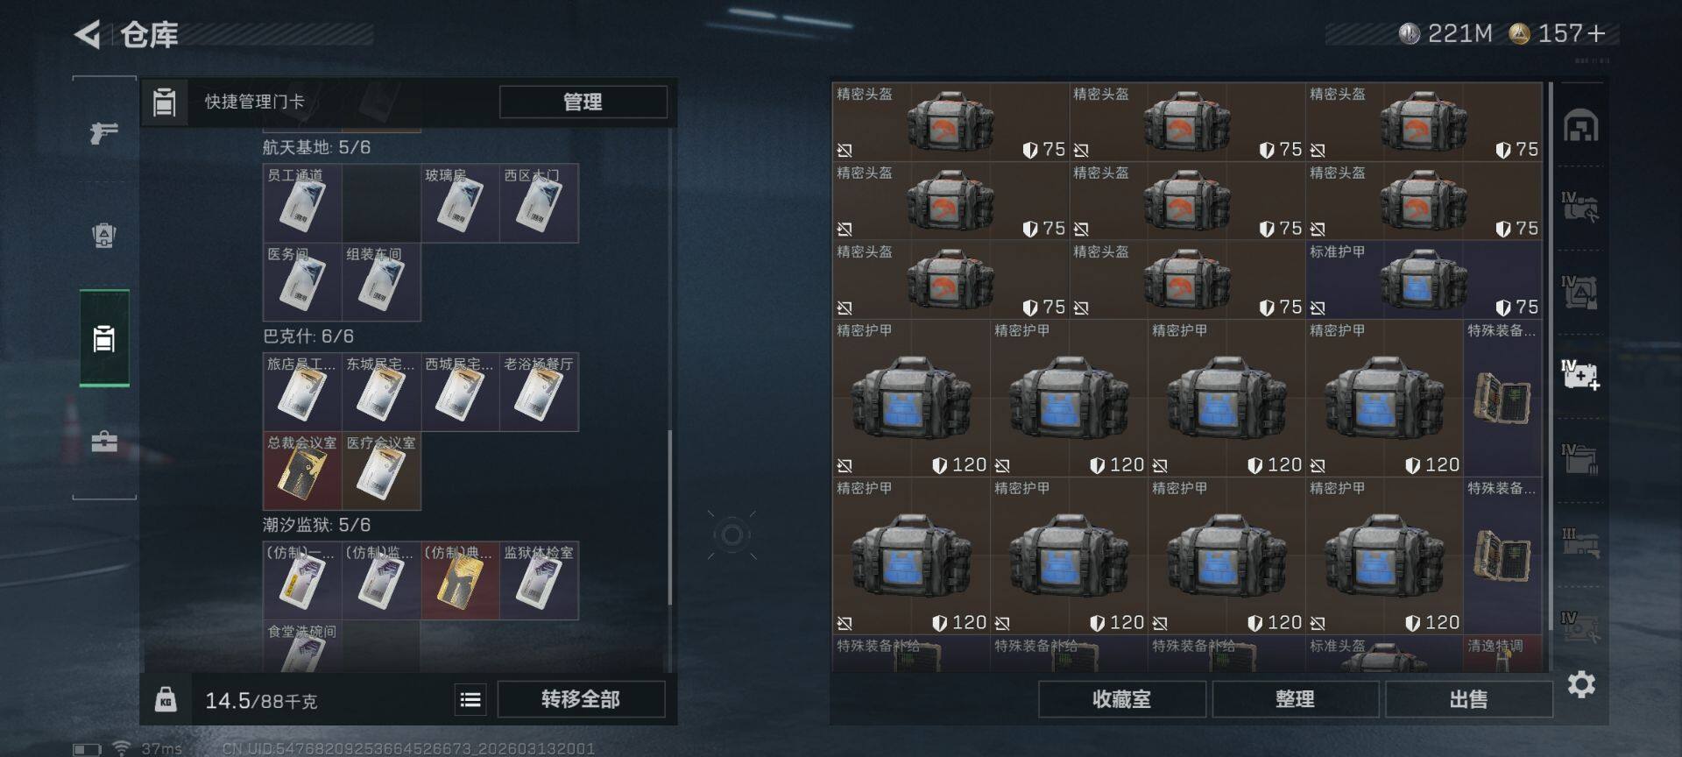The height and width of the screenshot is (757, 1682).
Task: Open the briefcase tab in left sidebar
Action: pyautogui.click(x=104, y=441)
